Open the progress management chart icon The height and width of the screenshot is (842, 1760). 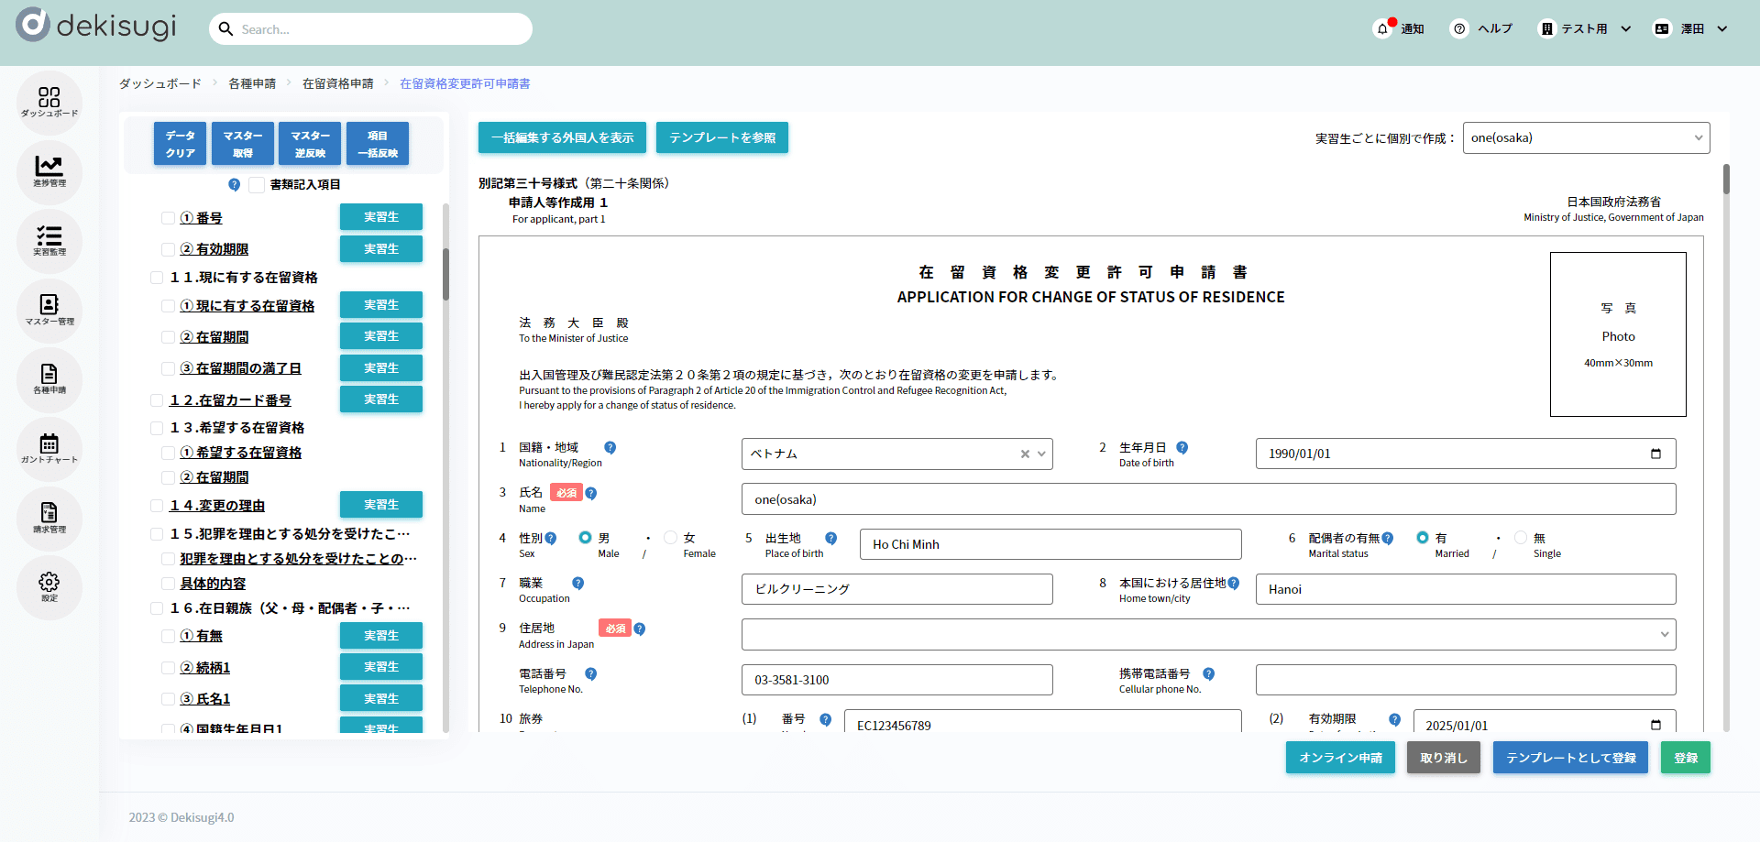[49, 170]
